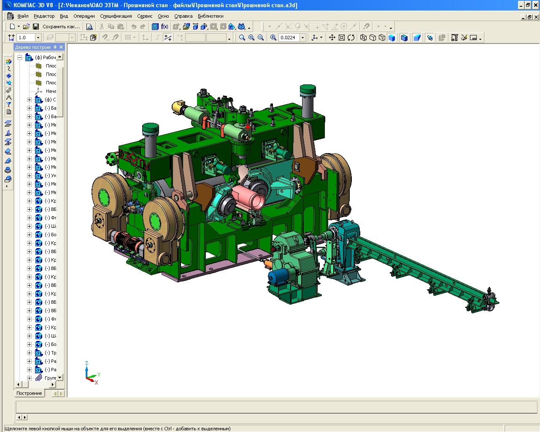Image resolution: width=540 pixels, height=432 pixels.
Task: Expand the Груп tree node
Action: pos(29,378)
